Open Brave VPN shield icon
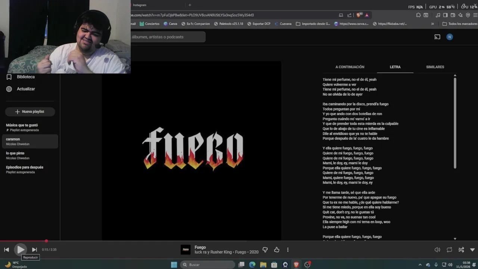This screenshot has width=478, height=269. 468,15
